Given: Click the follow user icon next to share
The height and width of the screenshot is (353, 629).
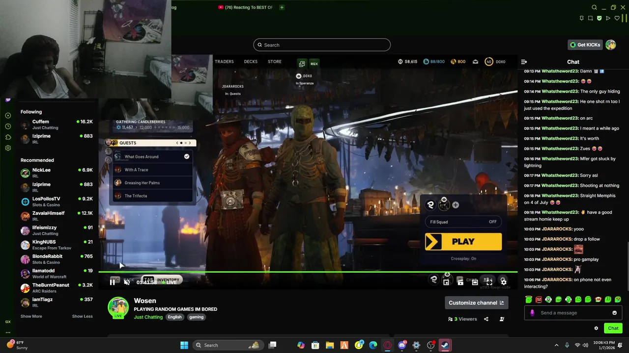Looking at the screenshot, I should [x=502, y=319].
